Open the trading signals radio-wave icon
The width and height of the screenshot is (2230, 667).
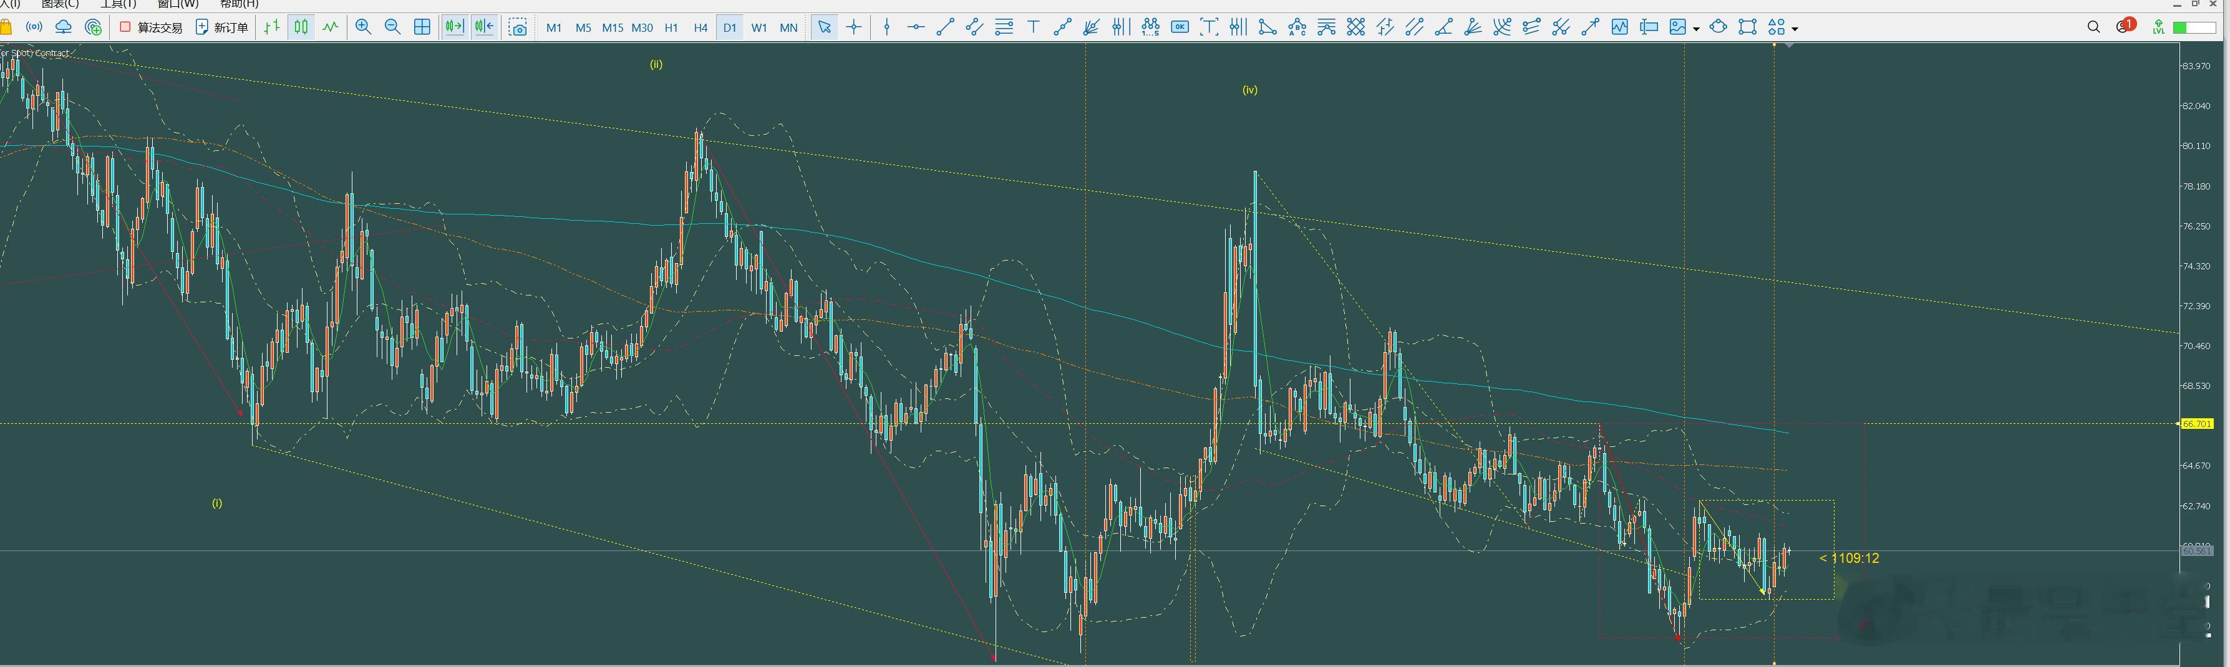coord(34,27)
